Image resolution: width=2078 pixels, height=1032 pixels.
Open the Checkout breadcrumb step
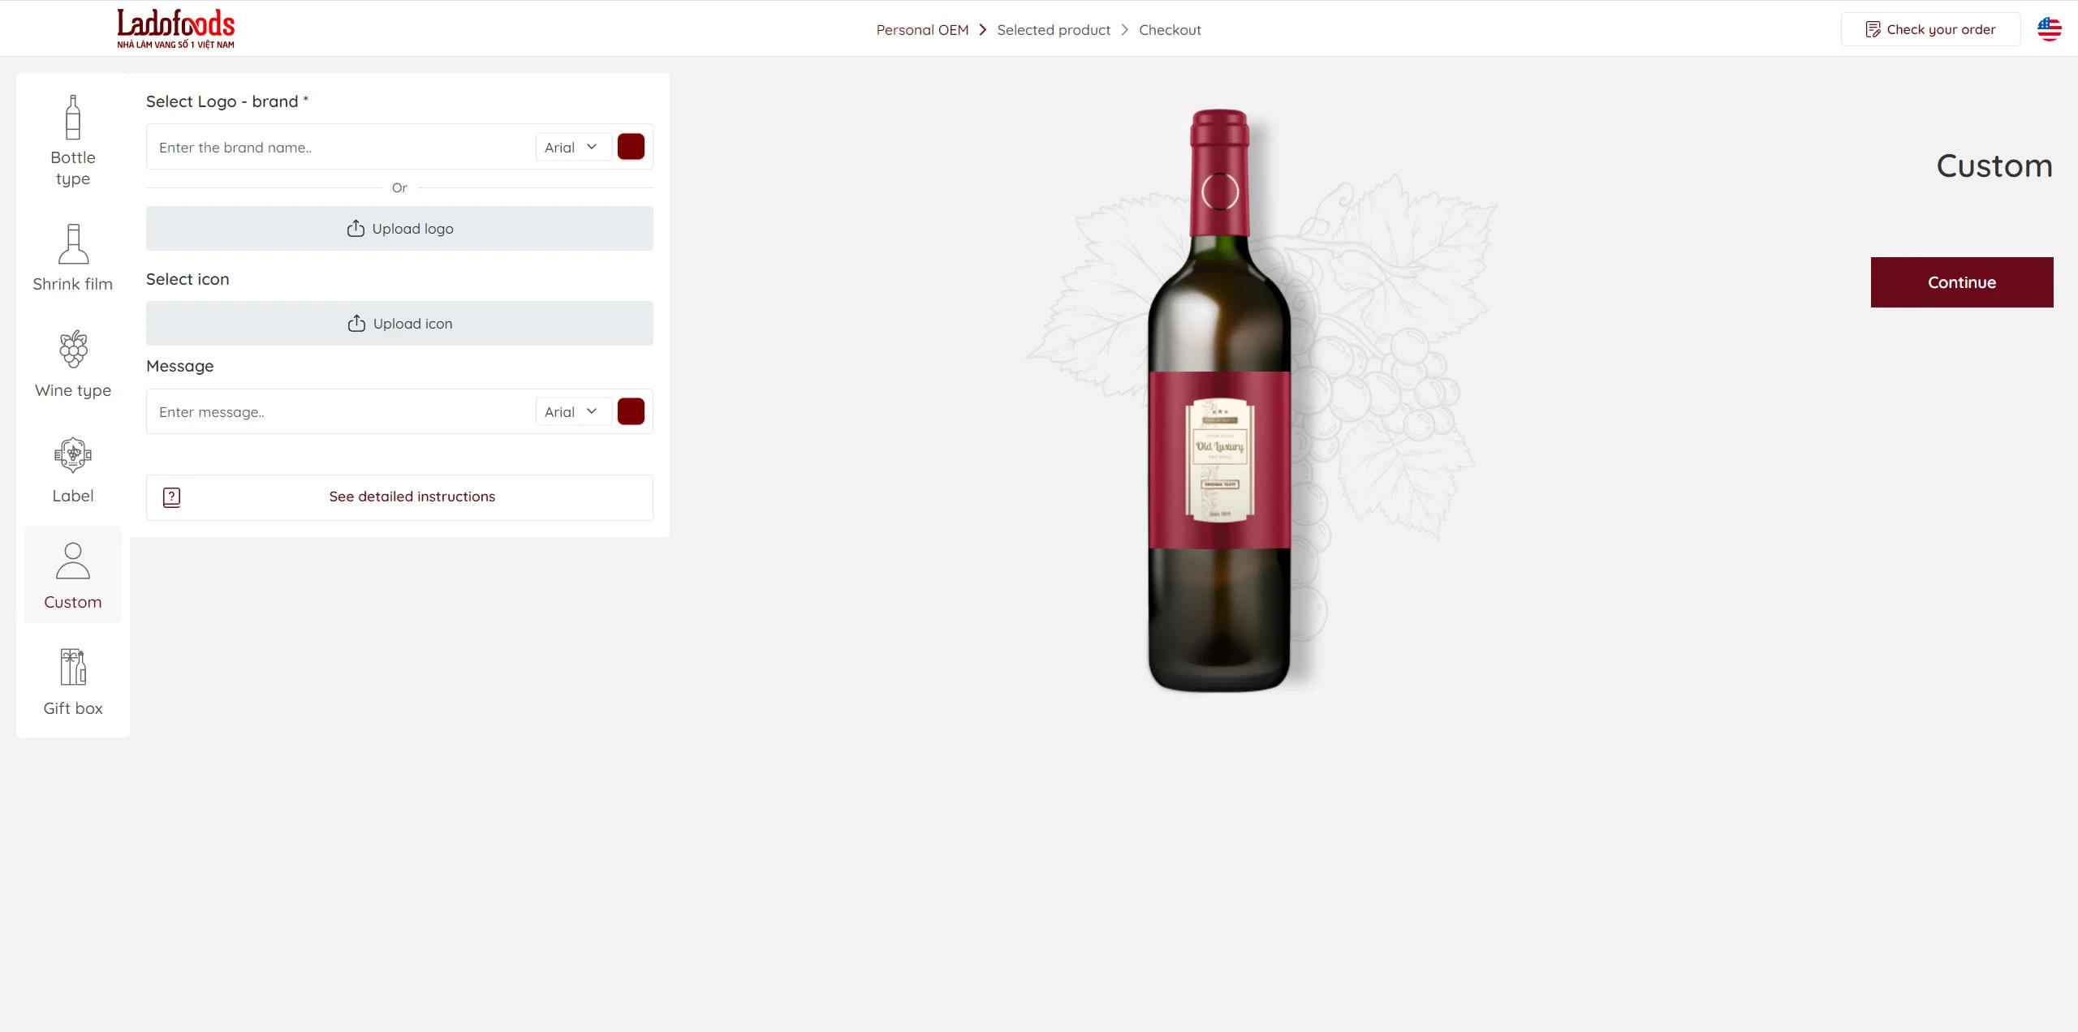click(1170, 30)
